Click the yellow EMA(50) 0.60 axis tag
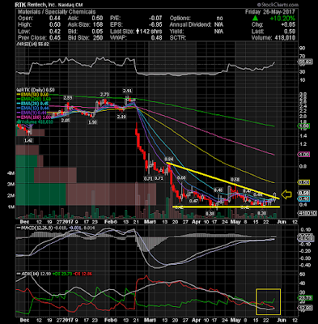The width and height of the screenshot is (318, 324). click(303, 182)
